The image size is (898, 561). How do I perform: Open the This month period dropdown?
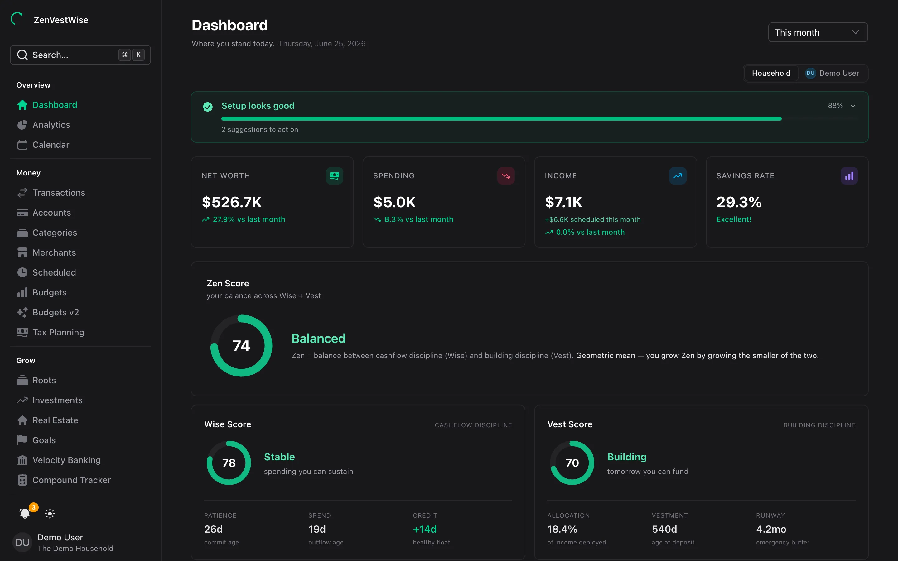(818, 32)
